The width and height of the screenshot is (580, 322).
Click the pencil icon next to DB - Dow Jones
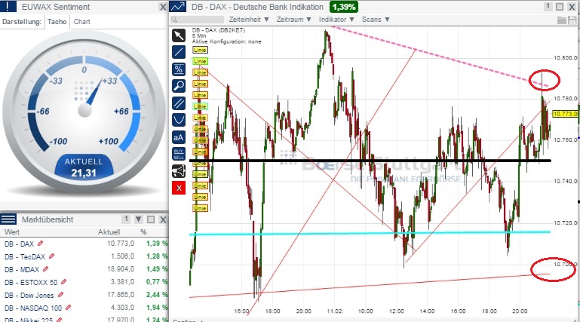click(x=60, y=295)
